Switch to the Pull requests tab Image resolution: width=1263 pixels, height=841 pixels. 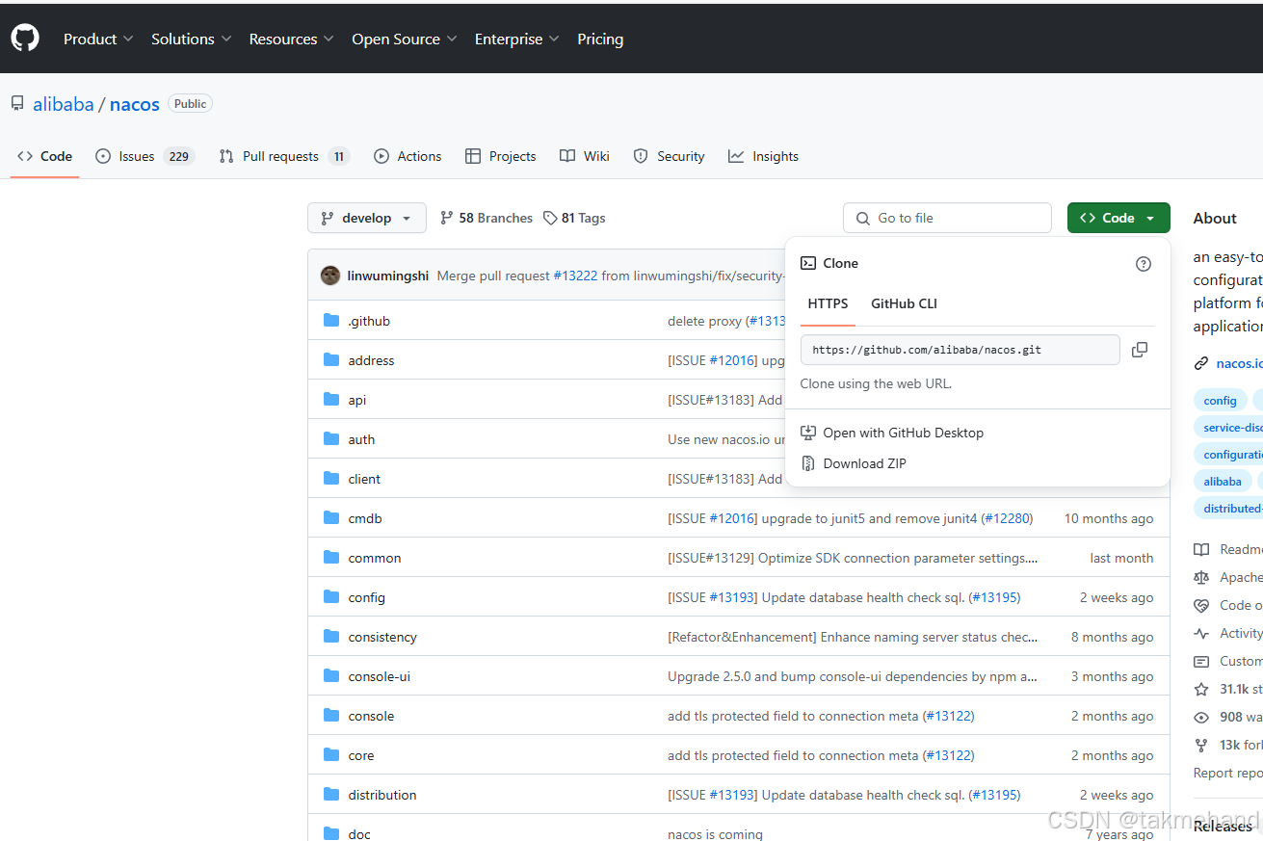283,156
